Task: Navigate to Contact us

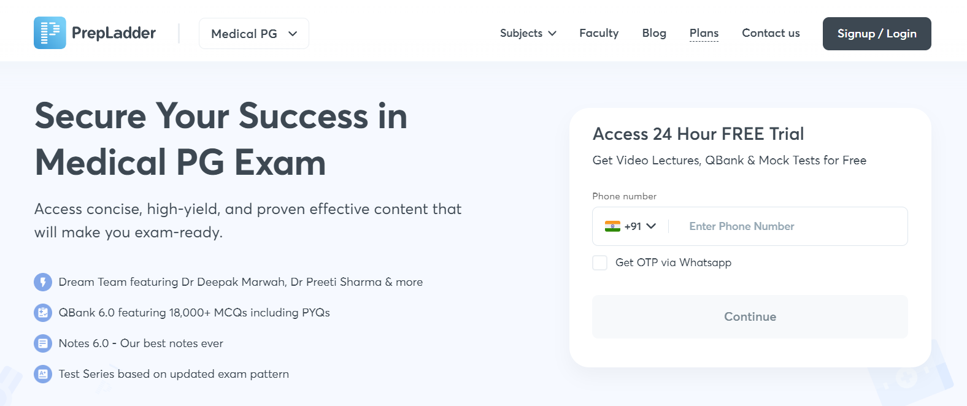Action: [771, 33]
